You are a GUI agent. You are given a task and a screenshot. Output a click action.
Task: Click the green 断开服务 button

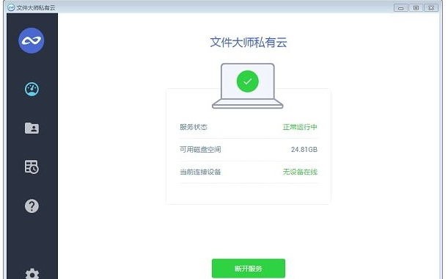(249, 269)
